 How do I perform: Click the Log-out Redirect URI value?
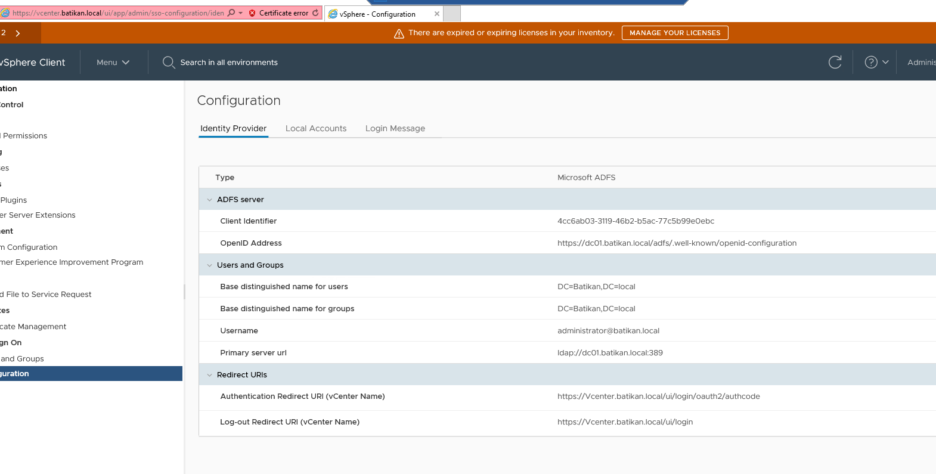(x=625, y=422)
